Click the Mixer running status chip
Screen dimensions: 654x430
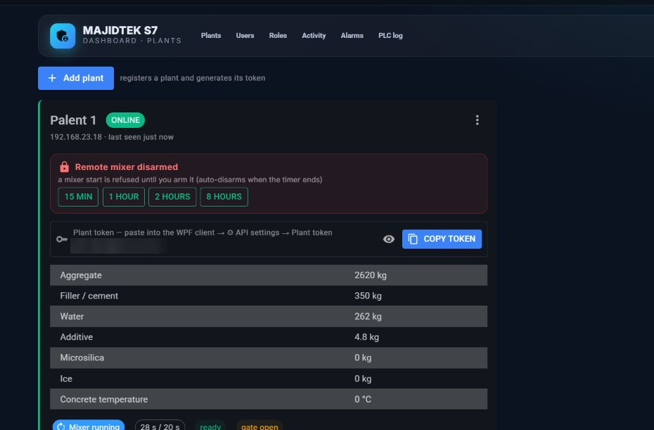[89, 426]
